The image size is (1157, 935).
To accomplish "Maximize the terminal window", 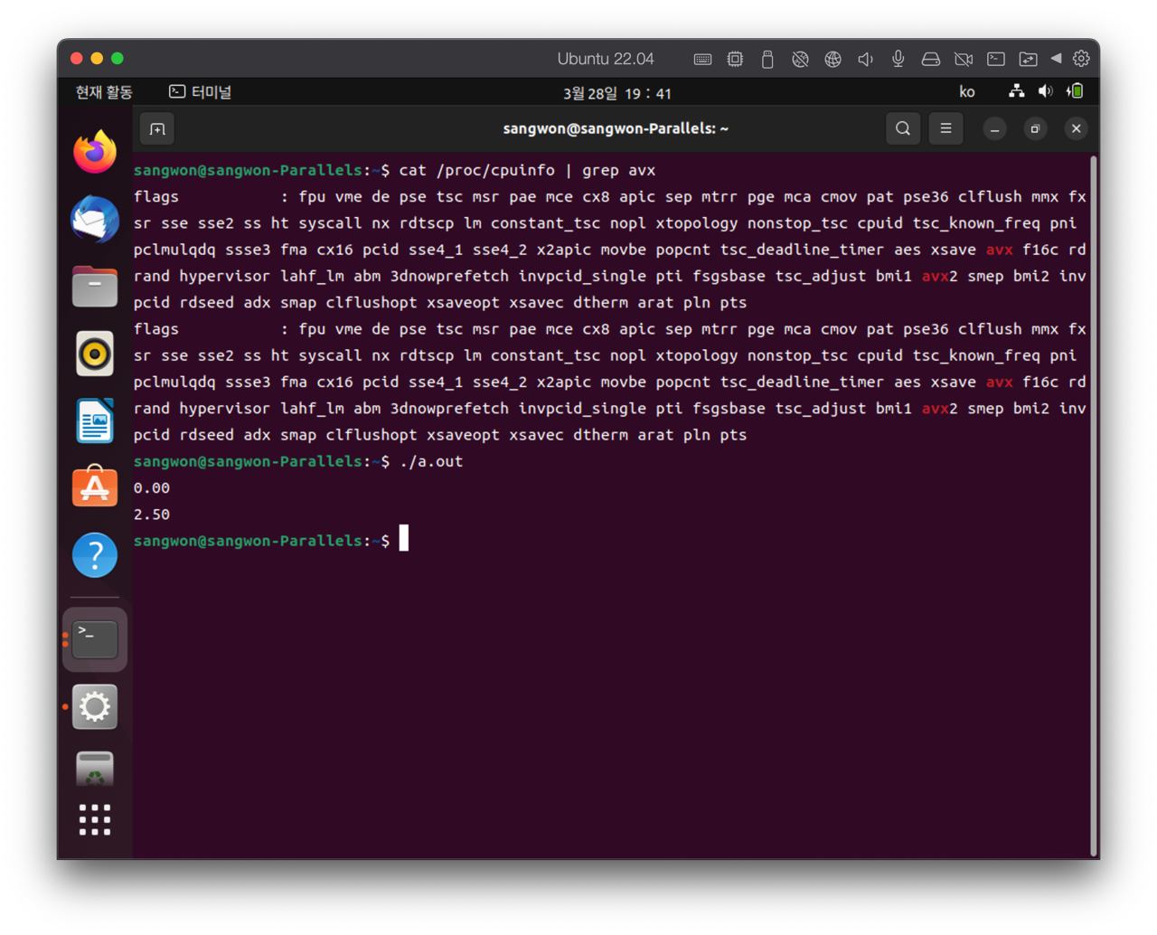I will [x=1035, y=129].
